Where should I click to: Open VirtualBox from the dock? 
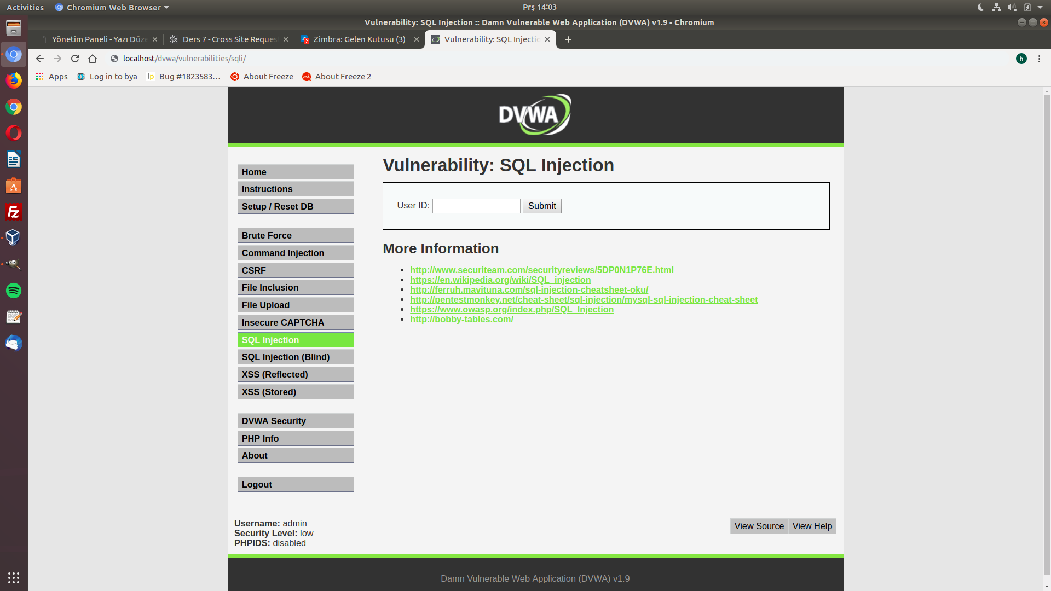tap(14, 237)
